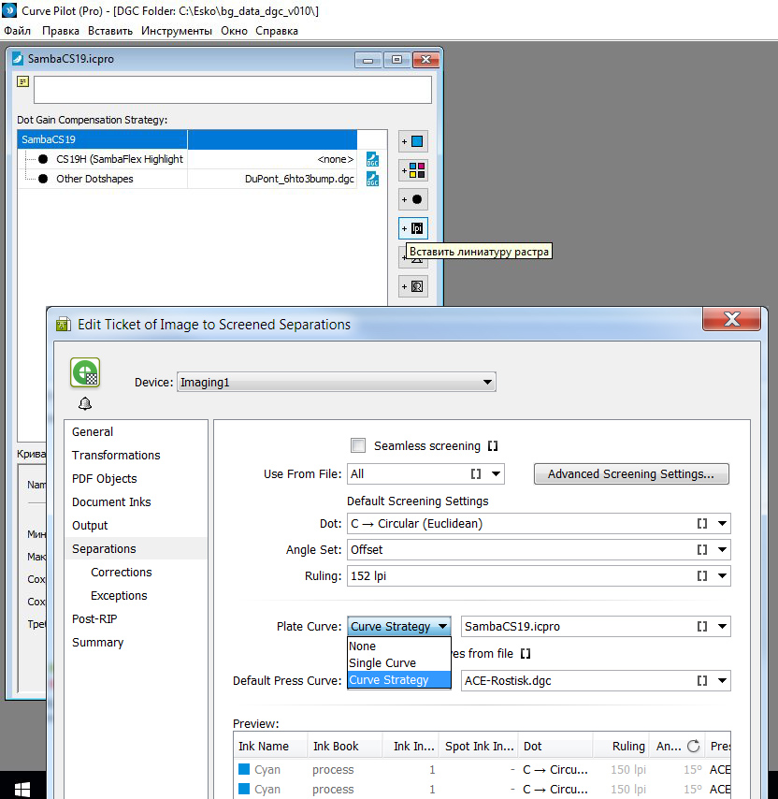Click the SmartMark brackets in SambaCS19.icpro field

(x=702, y=626)
